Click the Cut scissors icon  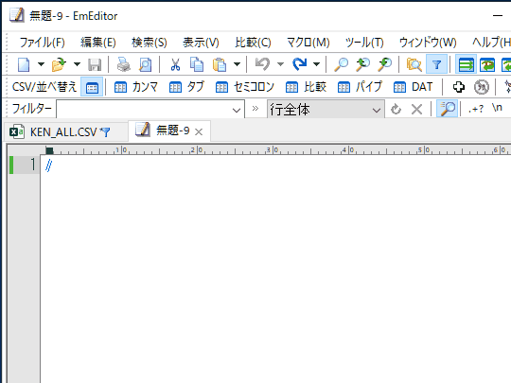pyautogui.click(x=175, y=64)
